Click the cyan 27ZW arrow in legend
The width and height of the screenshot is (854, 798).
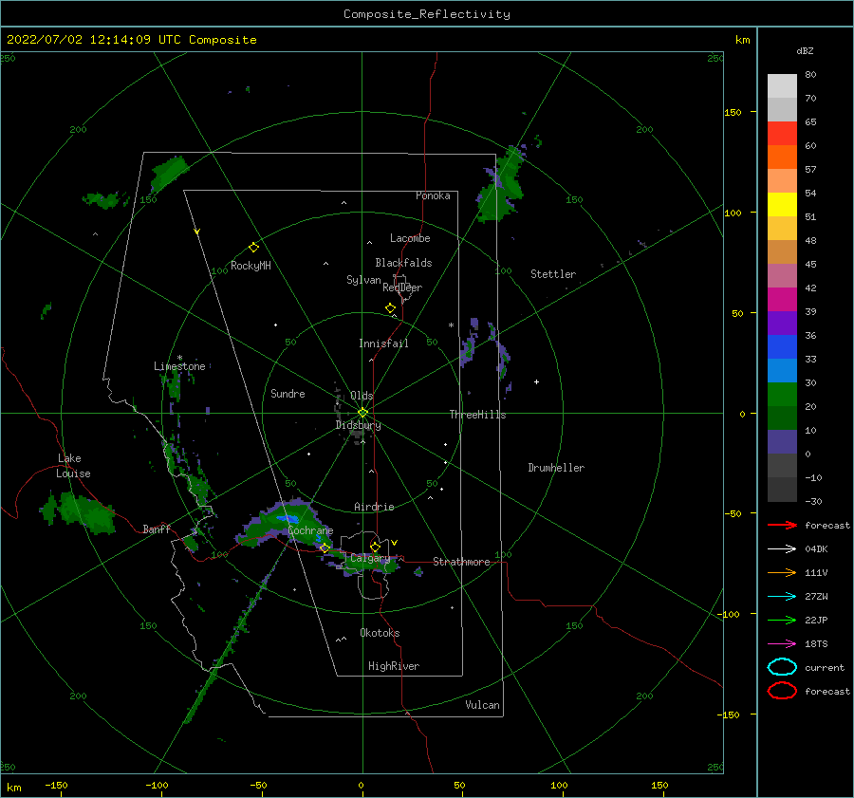coord(782,597)
